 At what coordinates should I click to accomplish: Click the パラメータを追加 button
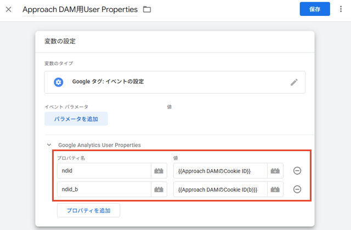[76, 119]
